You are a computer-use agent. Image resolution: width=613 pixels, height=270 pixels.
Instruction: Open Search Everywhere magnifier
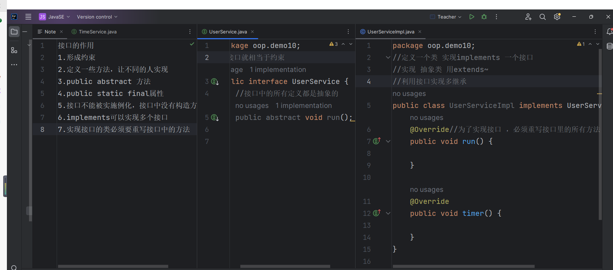pos(543,17)
